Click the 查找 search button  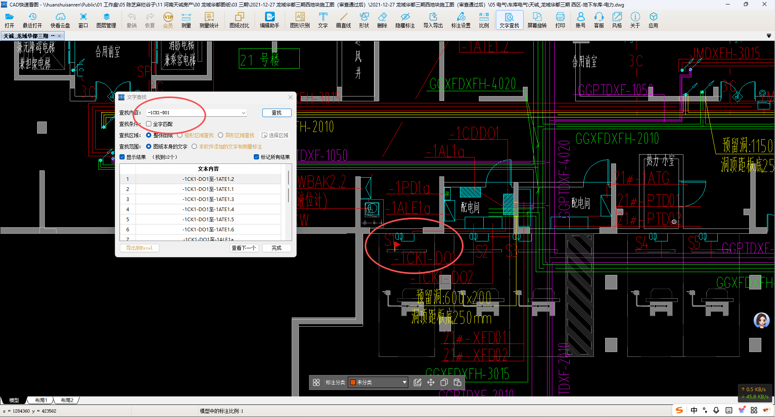(276, 113)
